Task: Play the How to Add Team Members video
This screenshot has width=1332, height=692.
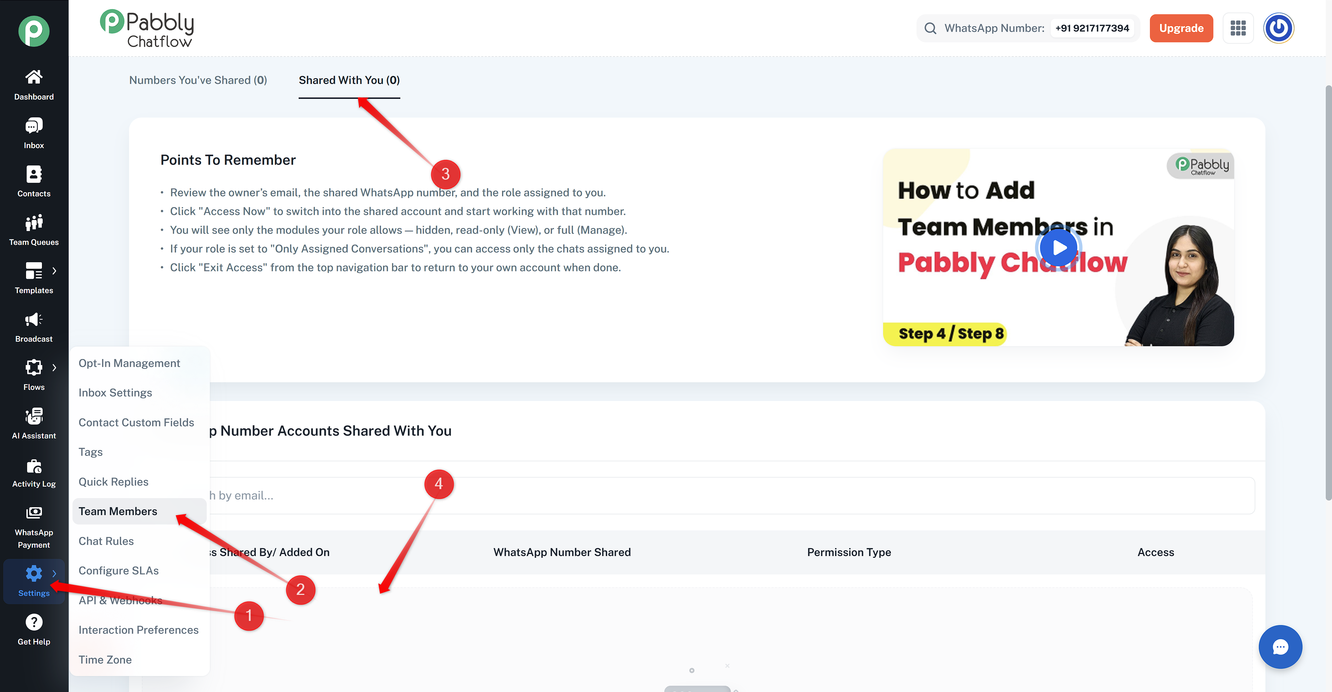Action: pos(1058,248)
